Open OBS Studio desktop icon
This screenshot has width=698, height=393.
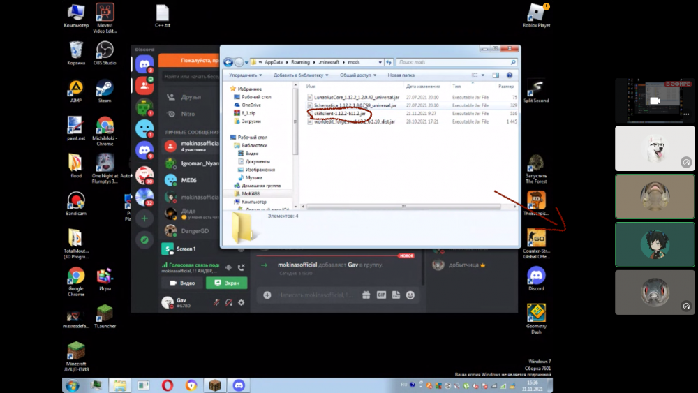point(105,53)
